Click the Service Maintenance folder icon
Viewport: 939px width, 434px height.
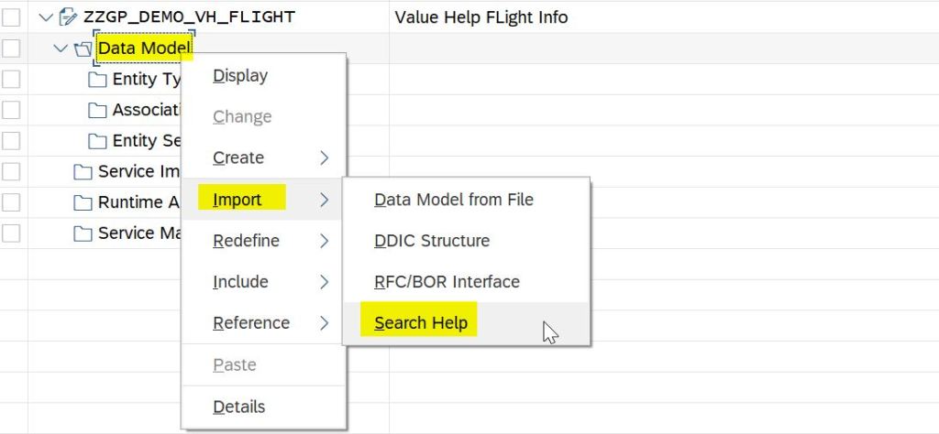(x=83, y=233)
